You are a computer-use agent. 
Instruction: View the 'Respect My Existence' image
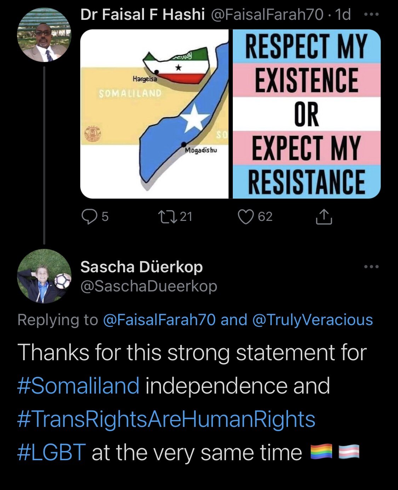point(306,114)
